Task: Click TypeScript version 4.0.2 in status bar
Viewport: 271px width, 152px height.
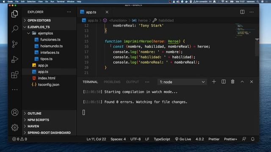Action: pyautogui.click(x=199, y=139)
